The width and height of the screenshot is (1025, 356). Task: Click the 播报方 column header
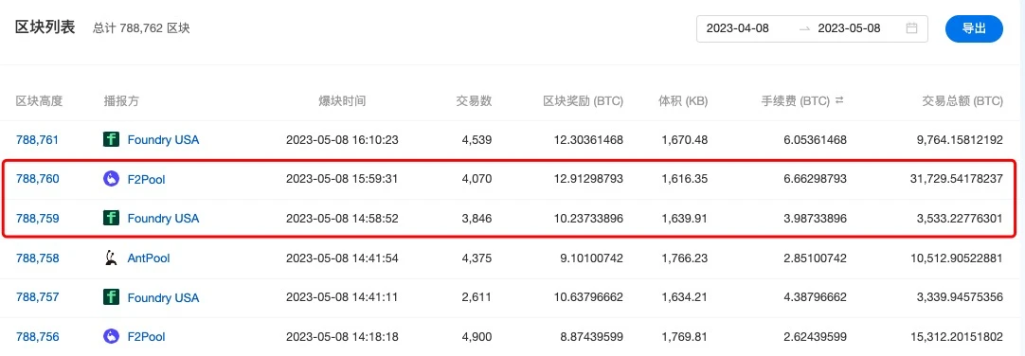[121, 101]
